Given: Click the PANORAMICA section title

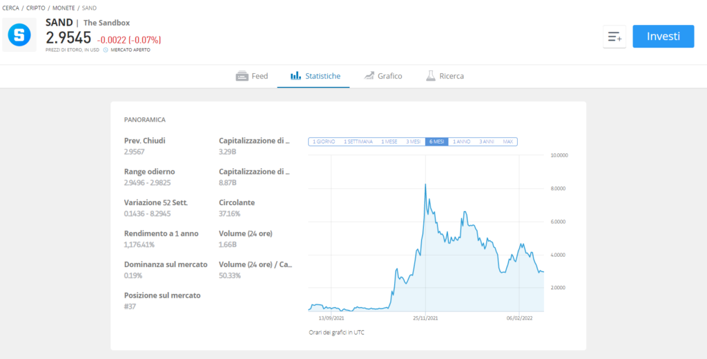Looking at the screenshot, I should tap(145, 120).
